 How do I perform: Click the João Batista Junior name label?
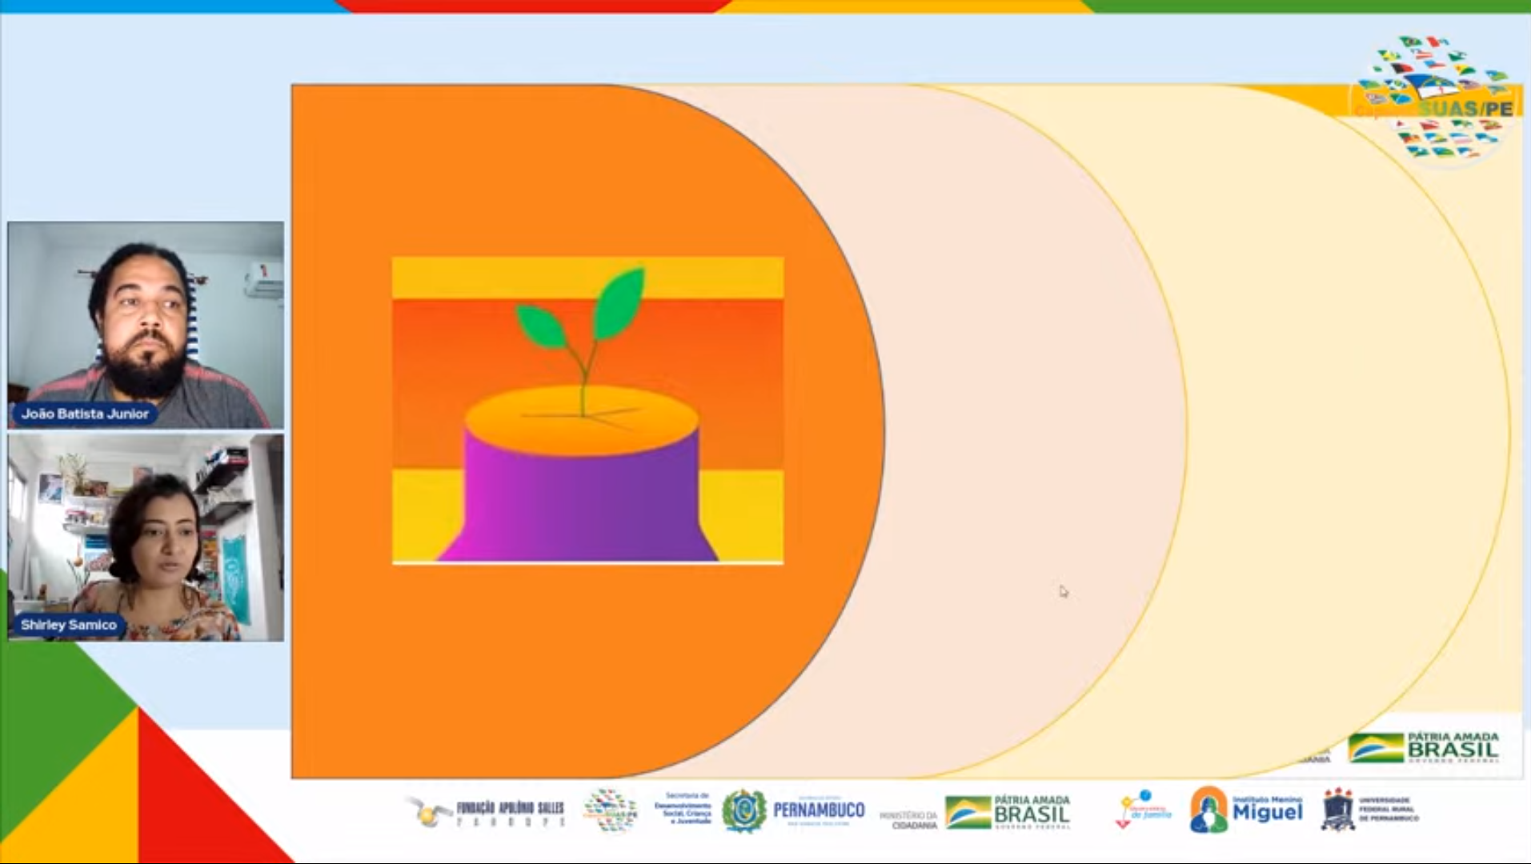[85, 414]
